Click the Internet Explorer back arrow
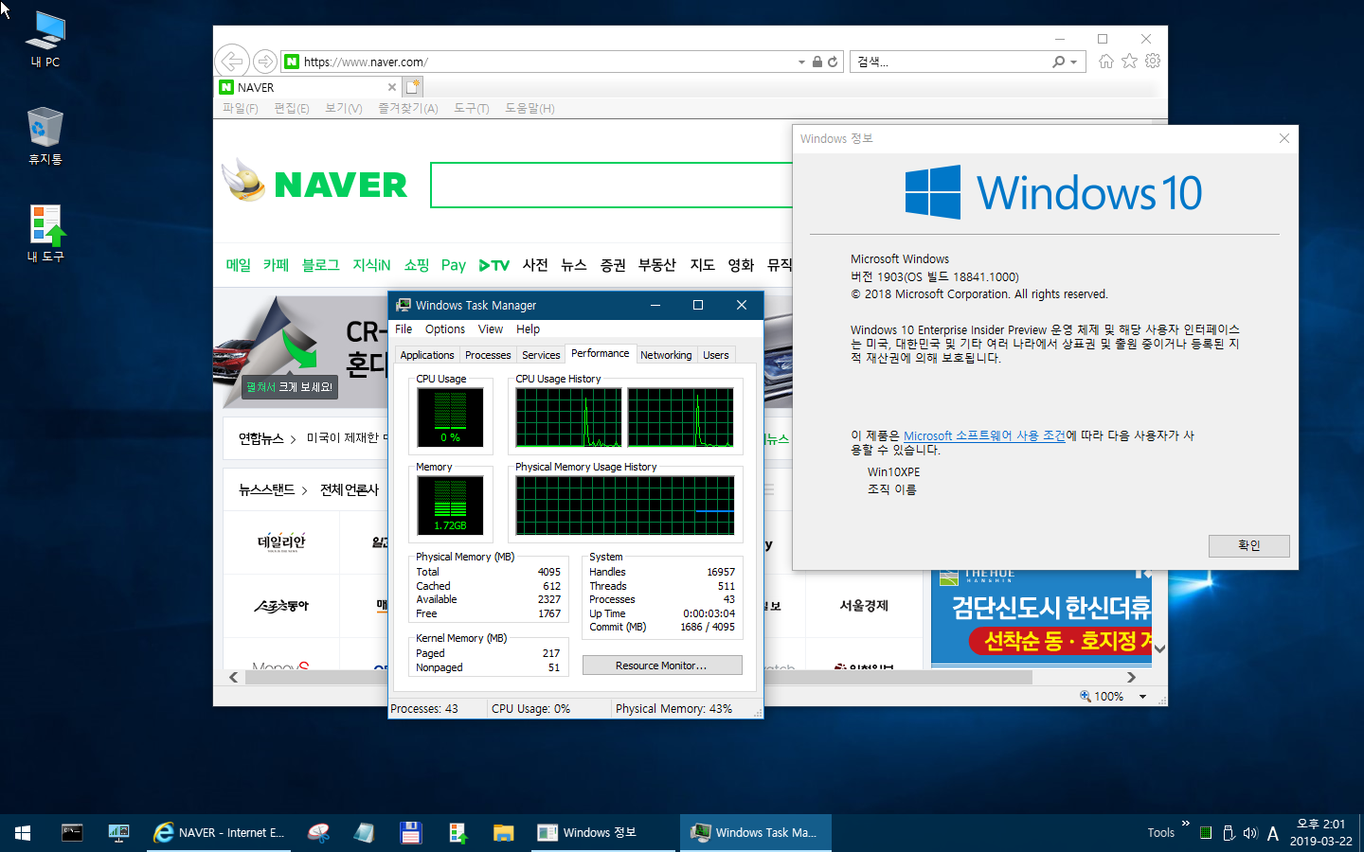Viewport: 1364px width, 852px height. pos(232,62)
